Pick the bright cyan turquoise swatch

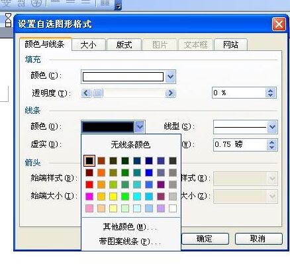(137, 197)
